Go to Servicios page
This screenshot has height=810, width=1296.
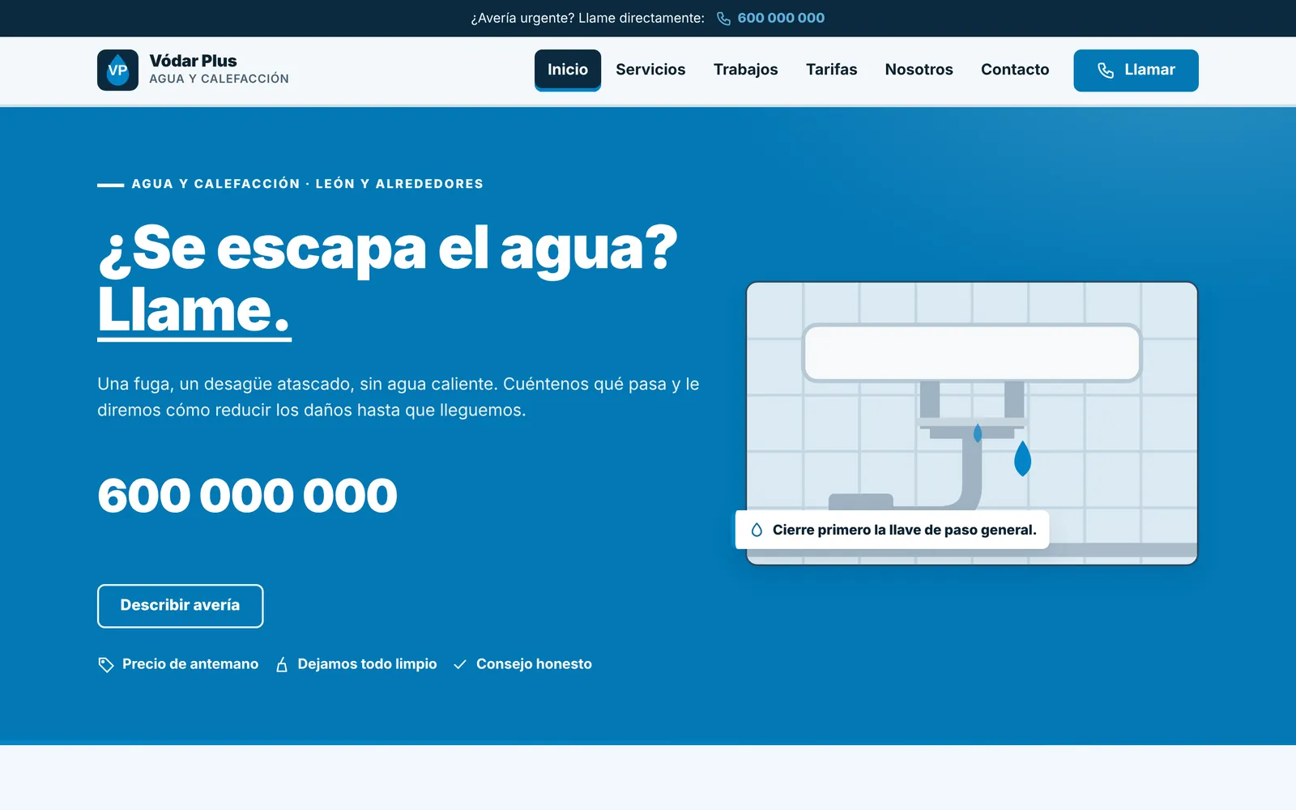pos(650,70)
